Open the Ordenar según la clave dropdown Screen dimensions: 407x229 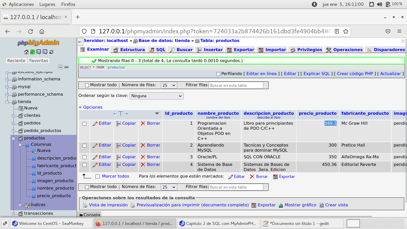pos(156,96)
